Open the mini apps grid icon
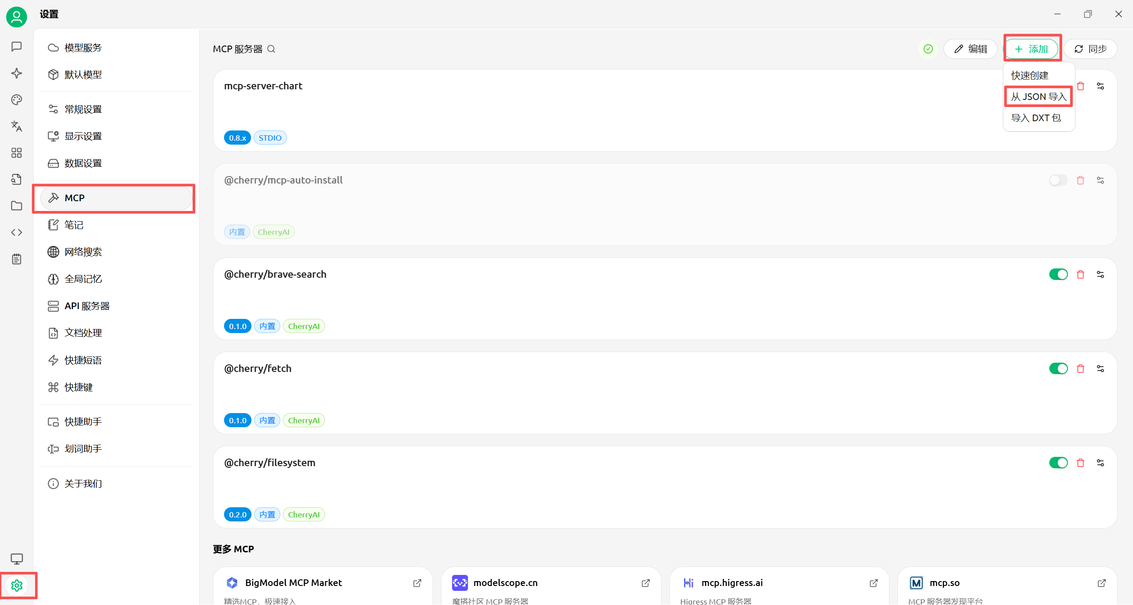Screen dimensions: 1133x605 coord(16,153)
